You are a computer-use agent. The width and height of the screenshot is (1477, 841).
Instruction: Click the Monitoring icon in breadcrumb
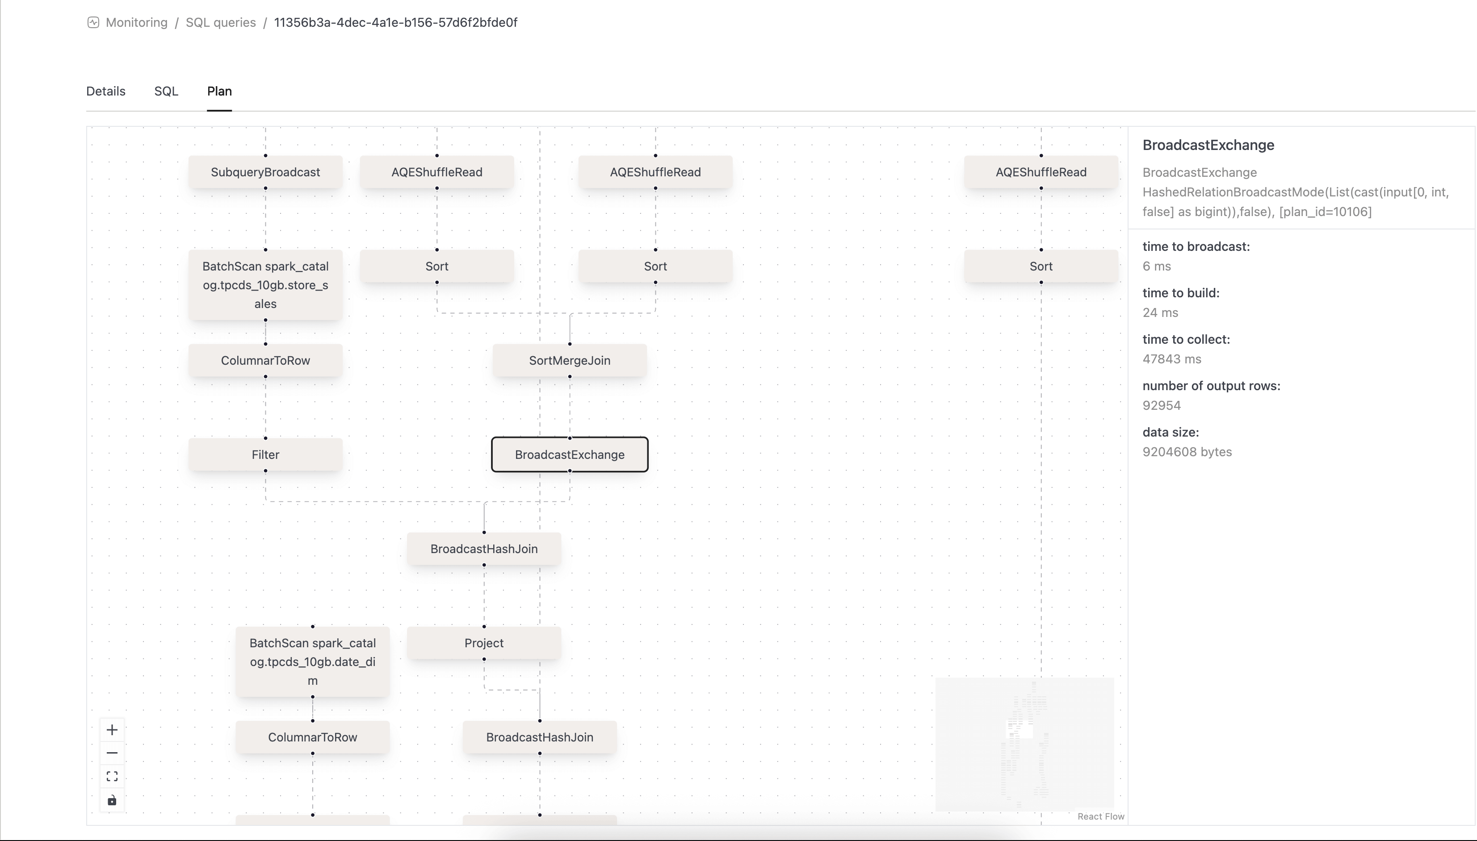[x=93, y=22]
